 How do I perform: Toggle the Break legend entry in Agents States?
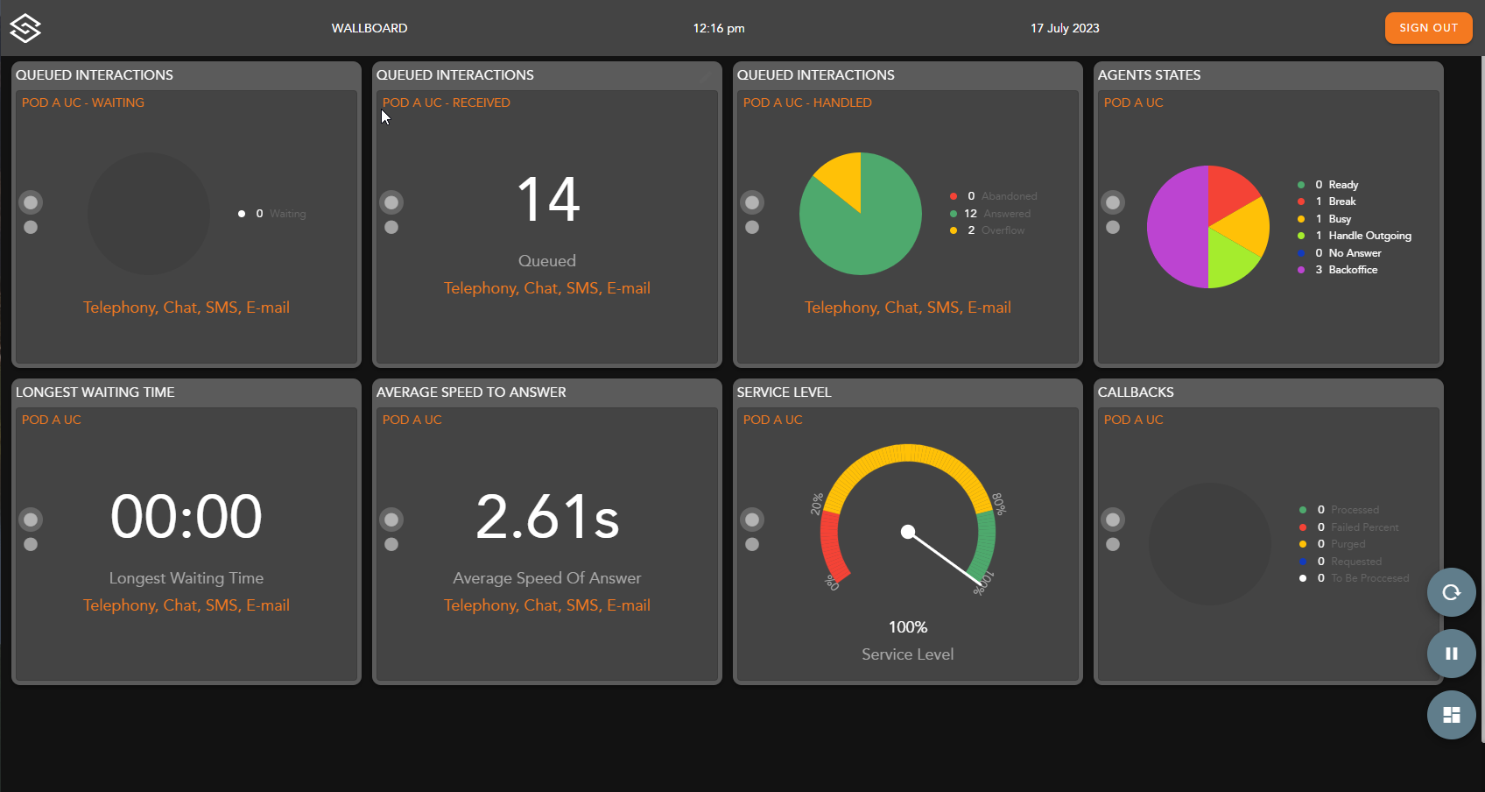[x=1327, y=202]
